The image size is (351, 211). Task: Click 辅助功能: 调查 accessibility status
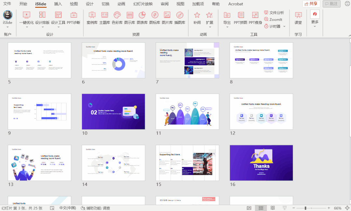point(95,208)
